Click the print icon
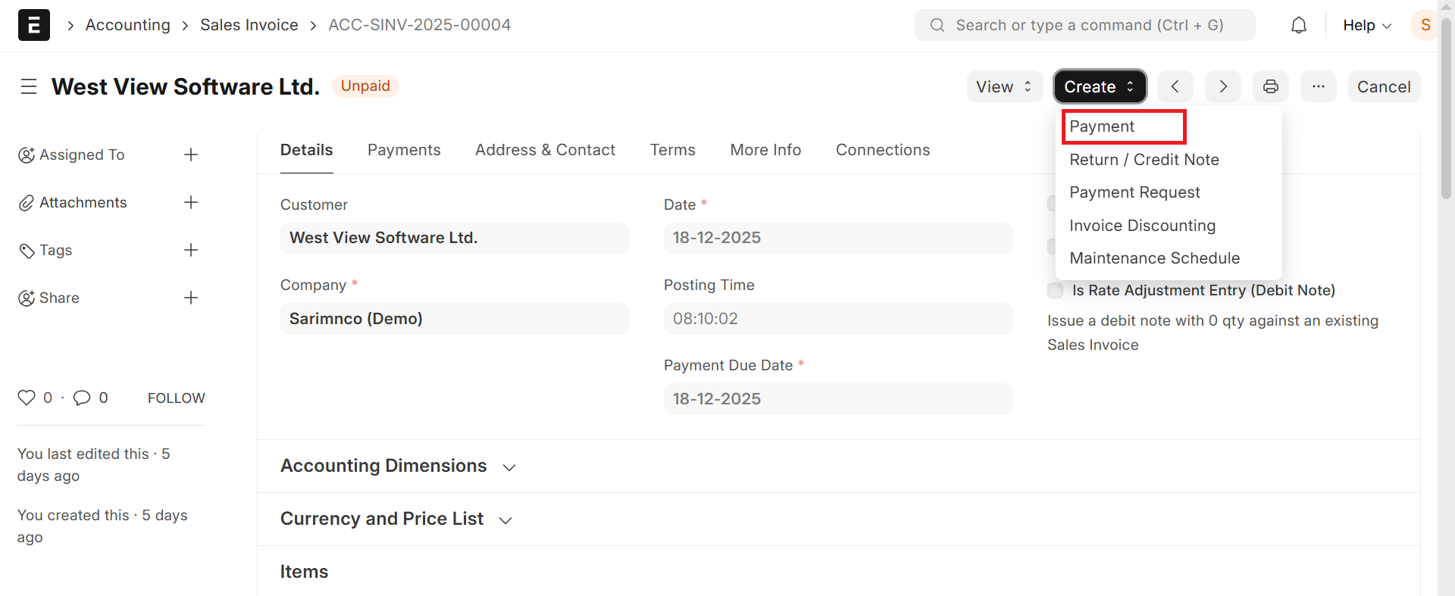Image resolution: width=1455 pixels, height=596 pixels. click(x=1271, y=86)
